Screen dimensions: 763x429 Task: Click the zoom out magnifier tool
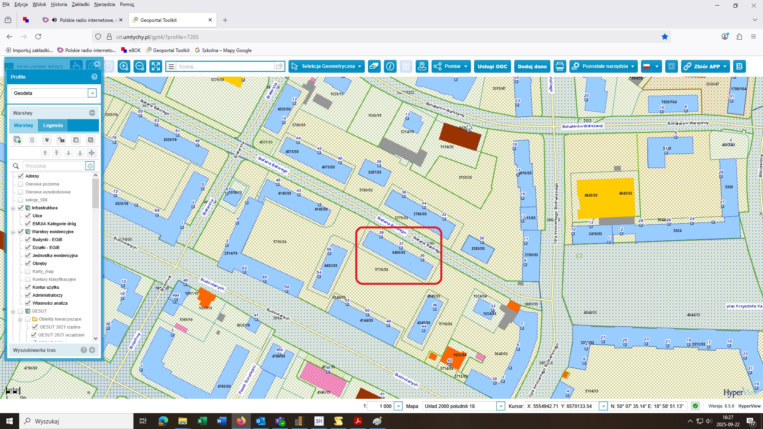click(140, 66)
